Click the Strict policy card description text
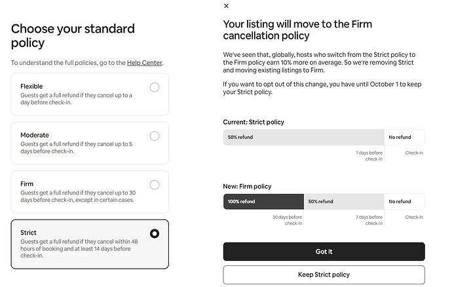Image resolution: width=452 pixels, height=287 pixels. point(79,248)
